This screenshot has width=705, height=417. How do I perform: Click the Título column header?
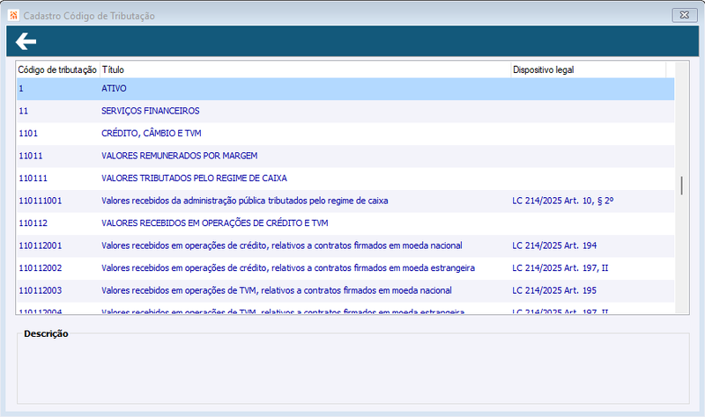click(x=305, y=69)
